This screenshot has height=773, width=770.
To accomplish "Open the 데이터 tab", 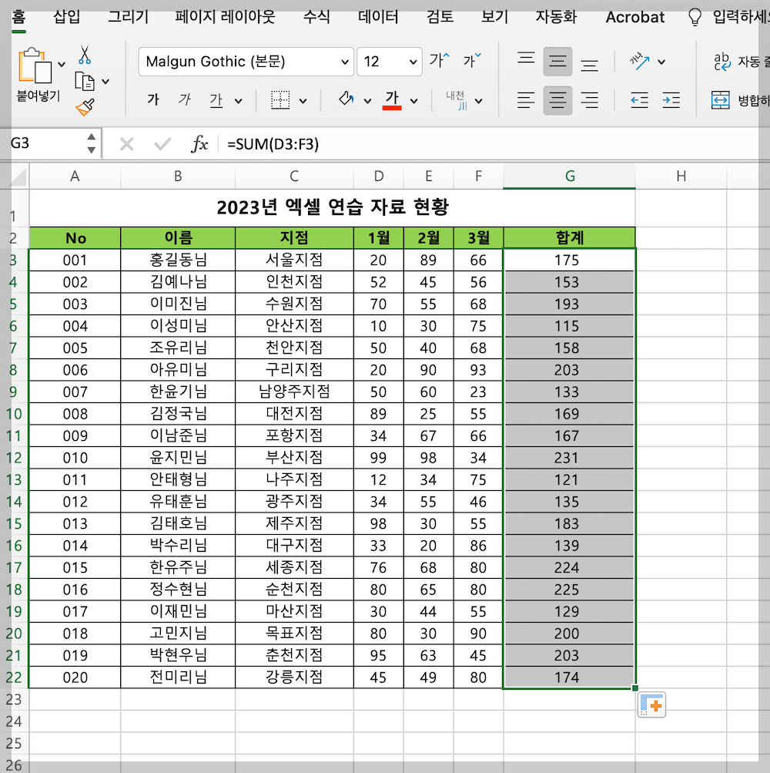I will coord(378,17).
